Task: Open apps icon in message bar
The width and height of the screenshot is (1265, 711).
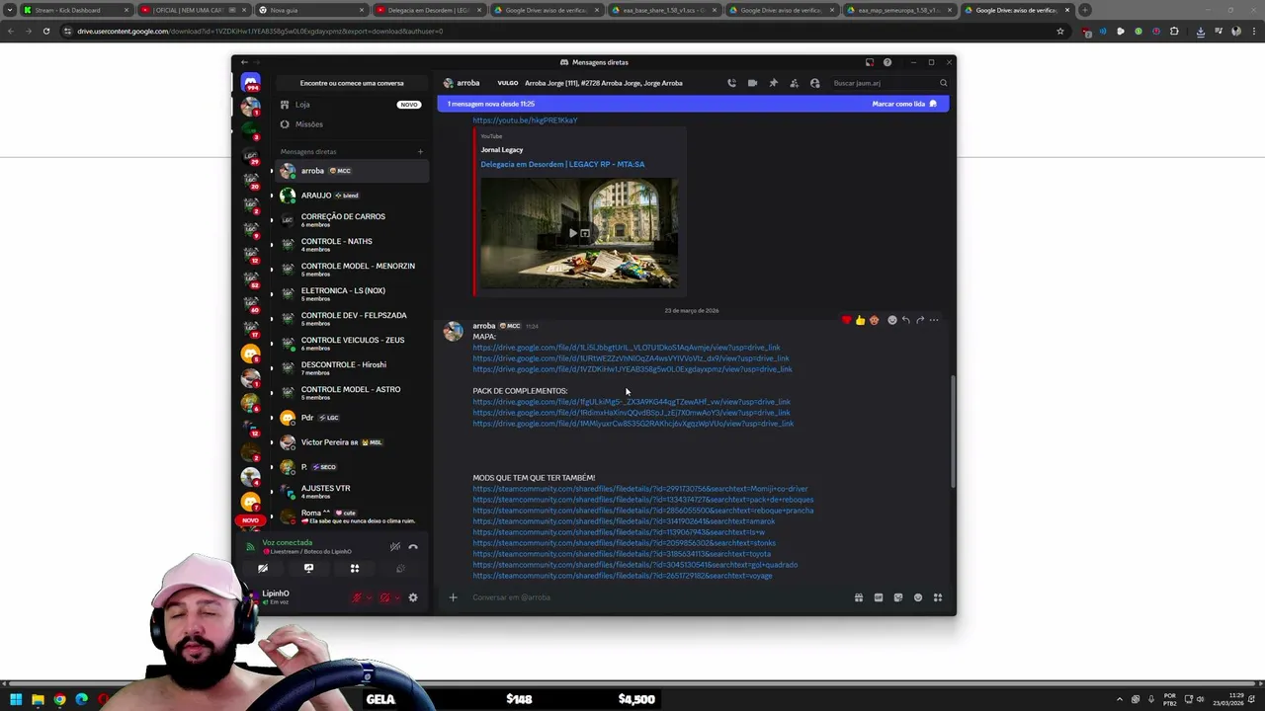Action: coord(937,597)
